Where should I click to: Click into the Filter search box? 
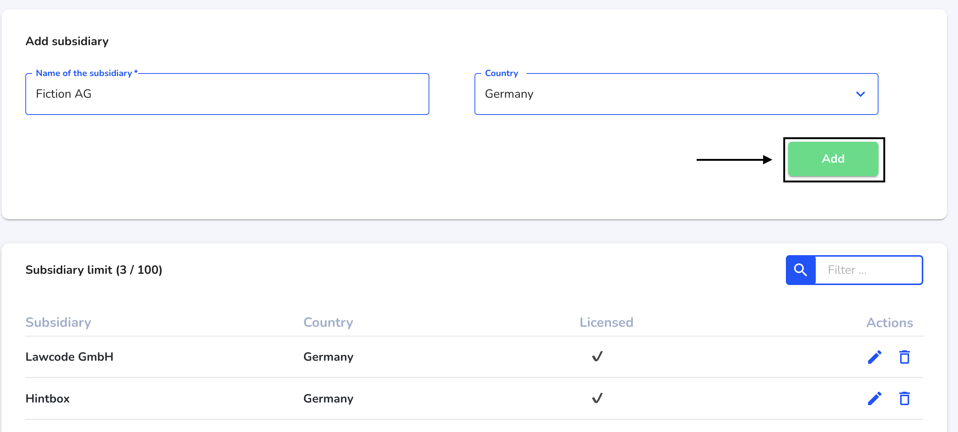coord(868,270)
